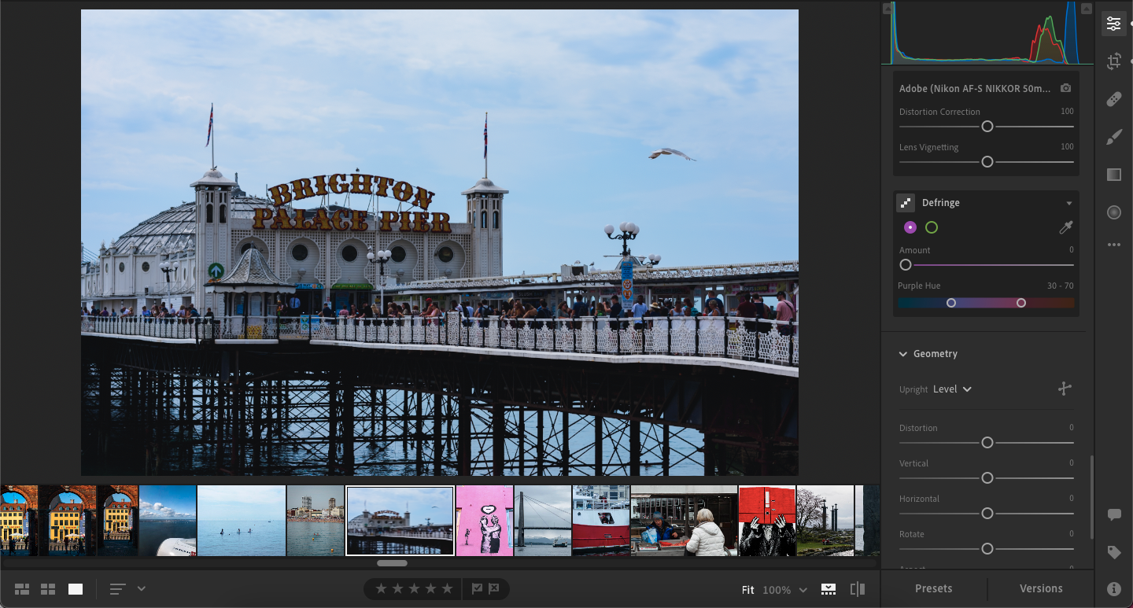Rate the photo three stars
This screenshot has width=1133, height=608.
pos(414,588)
